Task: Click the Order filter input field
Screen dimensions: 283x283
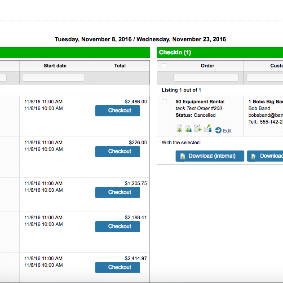Action: pos(206,78)
